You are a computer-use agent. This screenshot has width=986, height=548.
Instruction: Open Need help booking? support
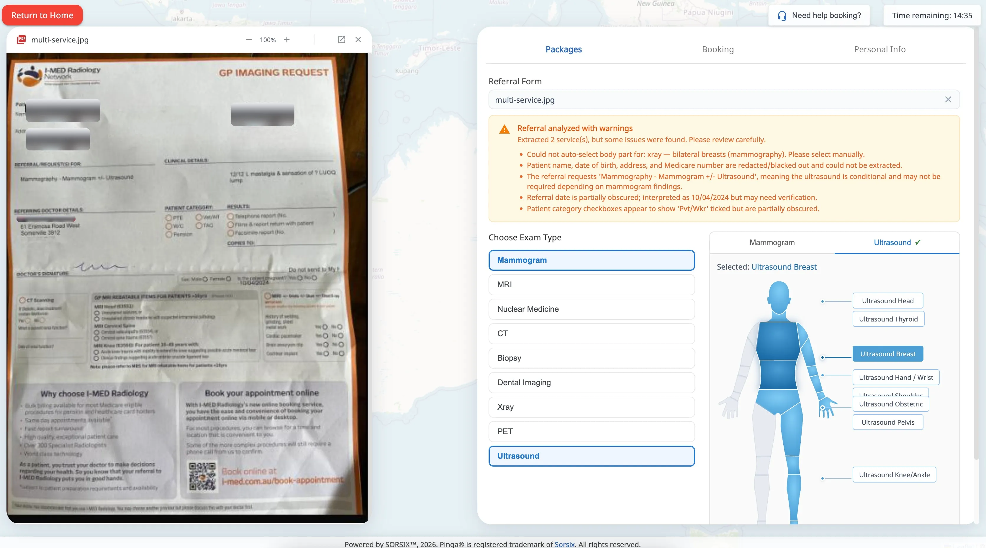click(x=819, y=15)
